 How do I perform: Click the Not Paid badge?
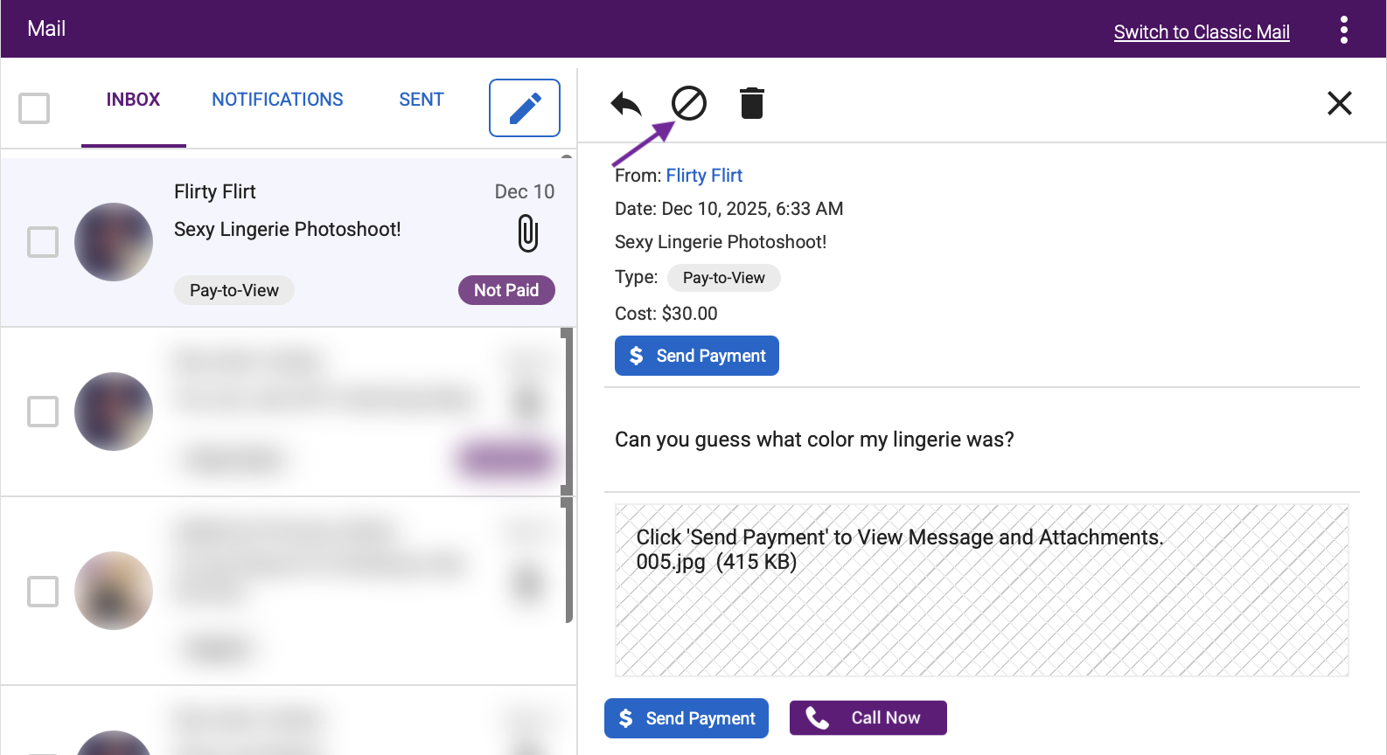coord(506,290)
